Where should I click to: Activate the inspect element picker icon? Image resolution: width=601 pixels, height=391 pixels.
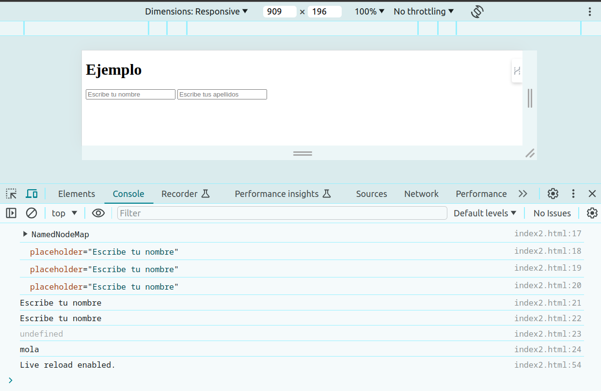coord(11,194)
